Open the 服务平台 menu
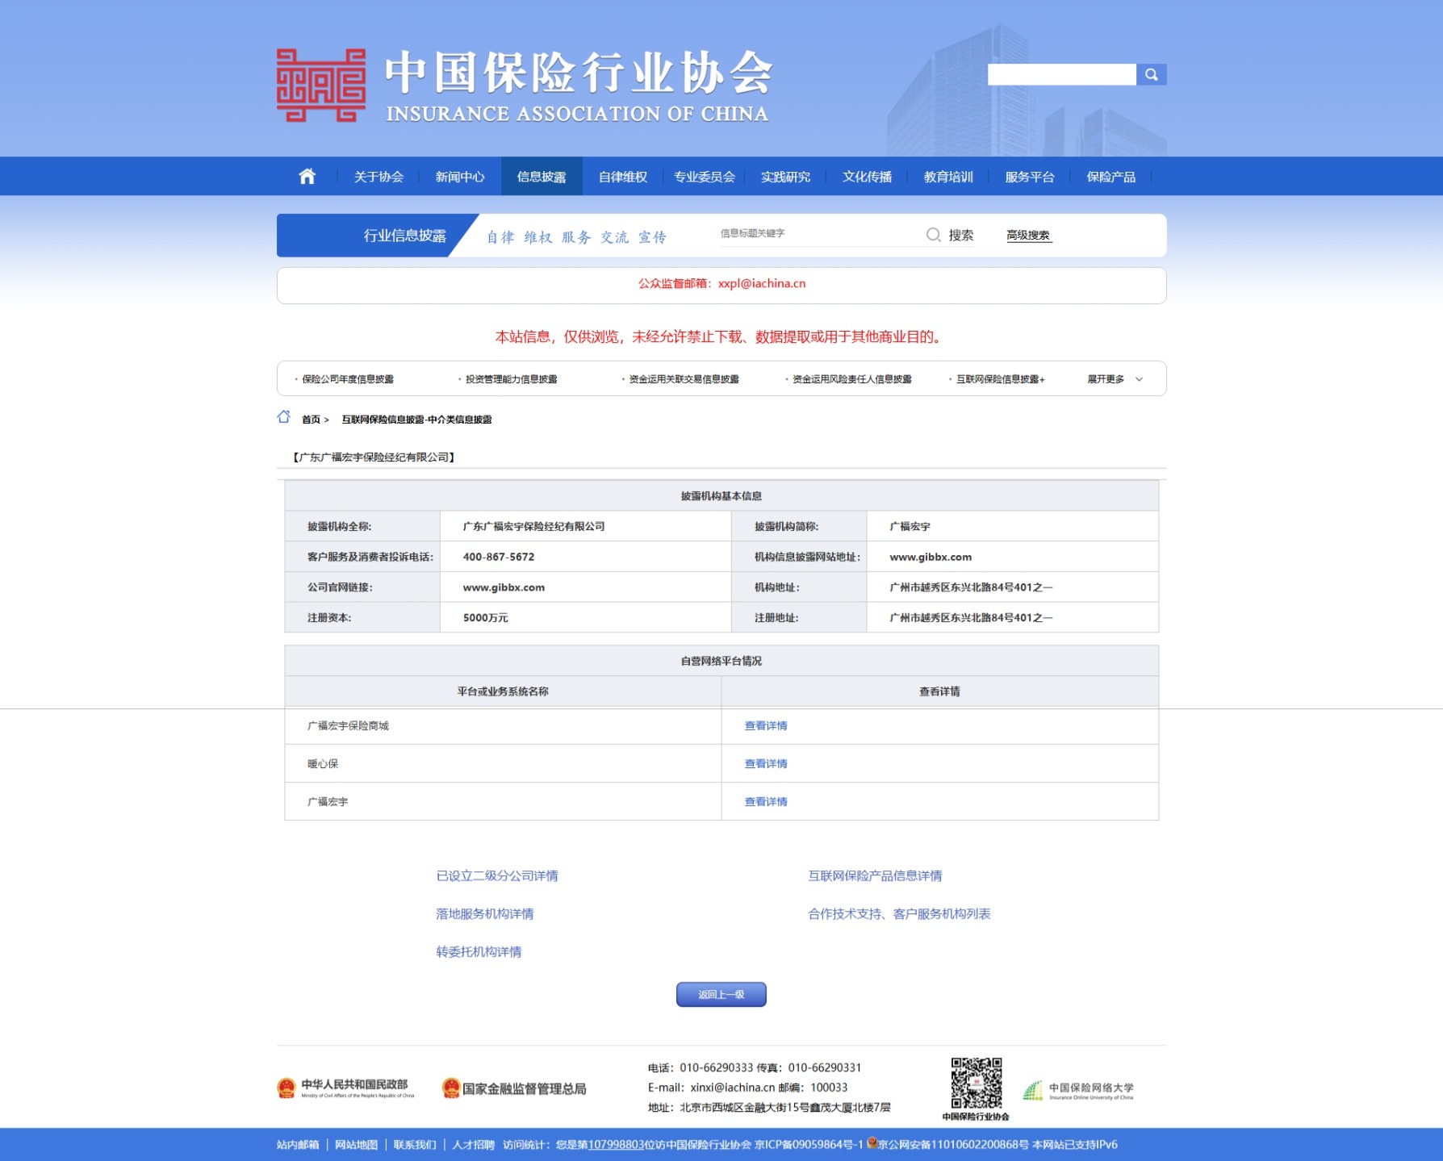1443x1161 pixels. [1030, 177]
